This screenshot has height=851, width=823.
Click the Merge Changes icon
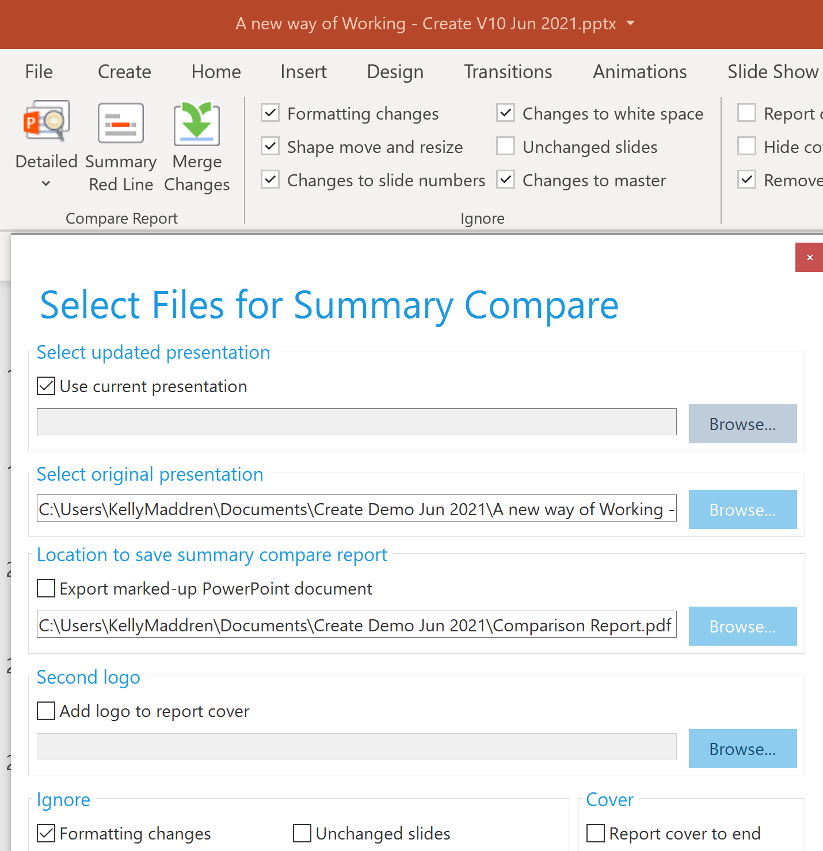(x=197, y=123)
